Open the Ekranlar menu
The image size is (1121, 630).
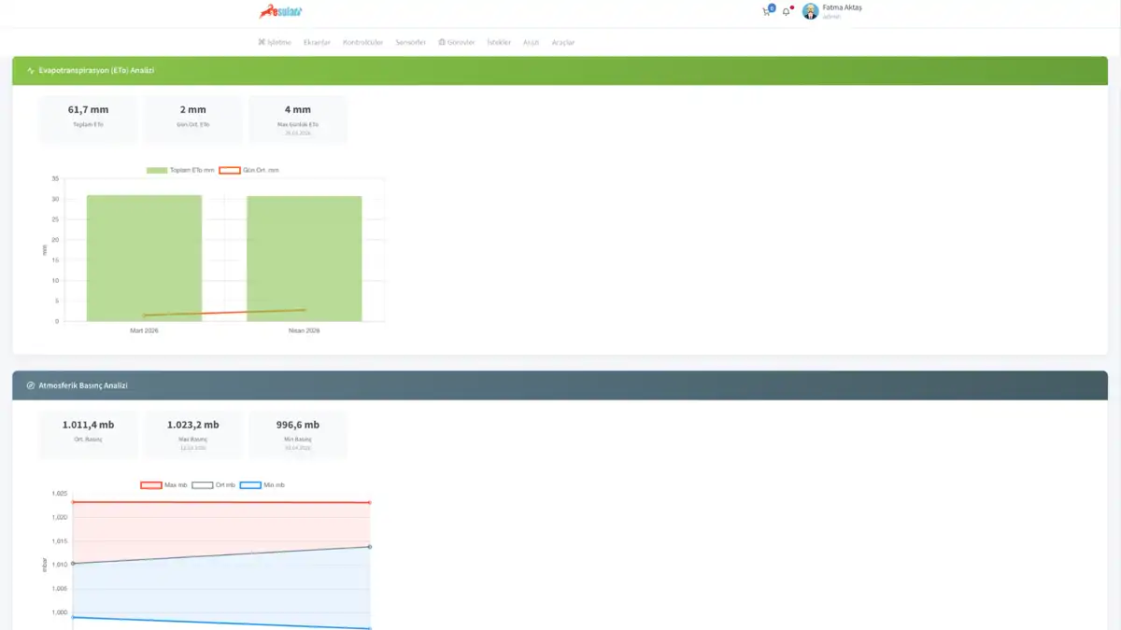click(317, 42)
